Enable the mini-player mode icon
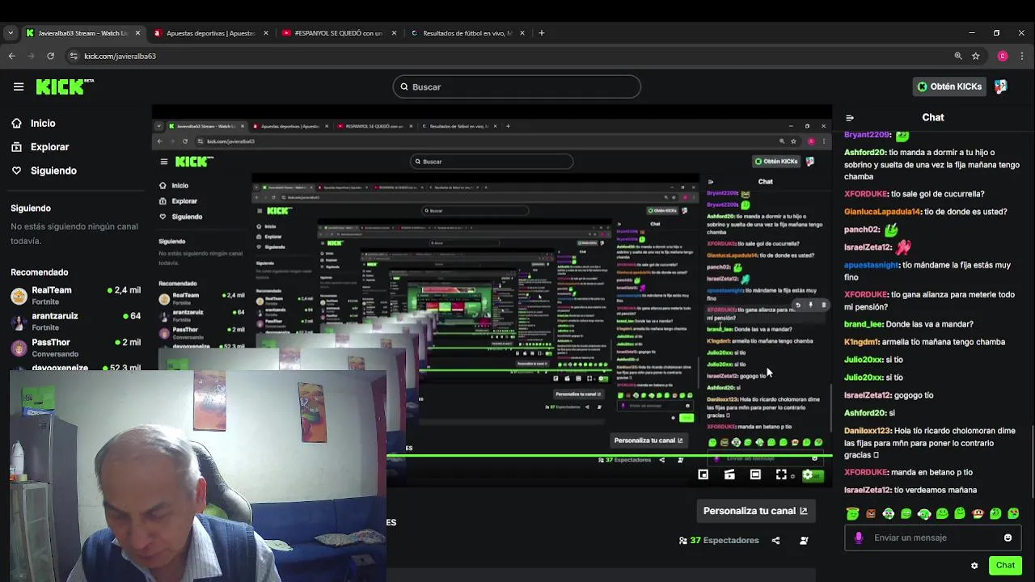 coord(703,474)
